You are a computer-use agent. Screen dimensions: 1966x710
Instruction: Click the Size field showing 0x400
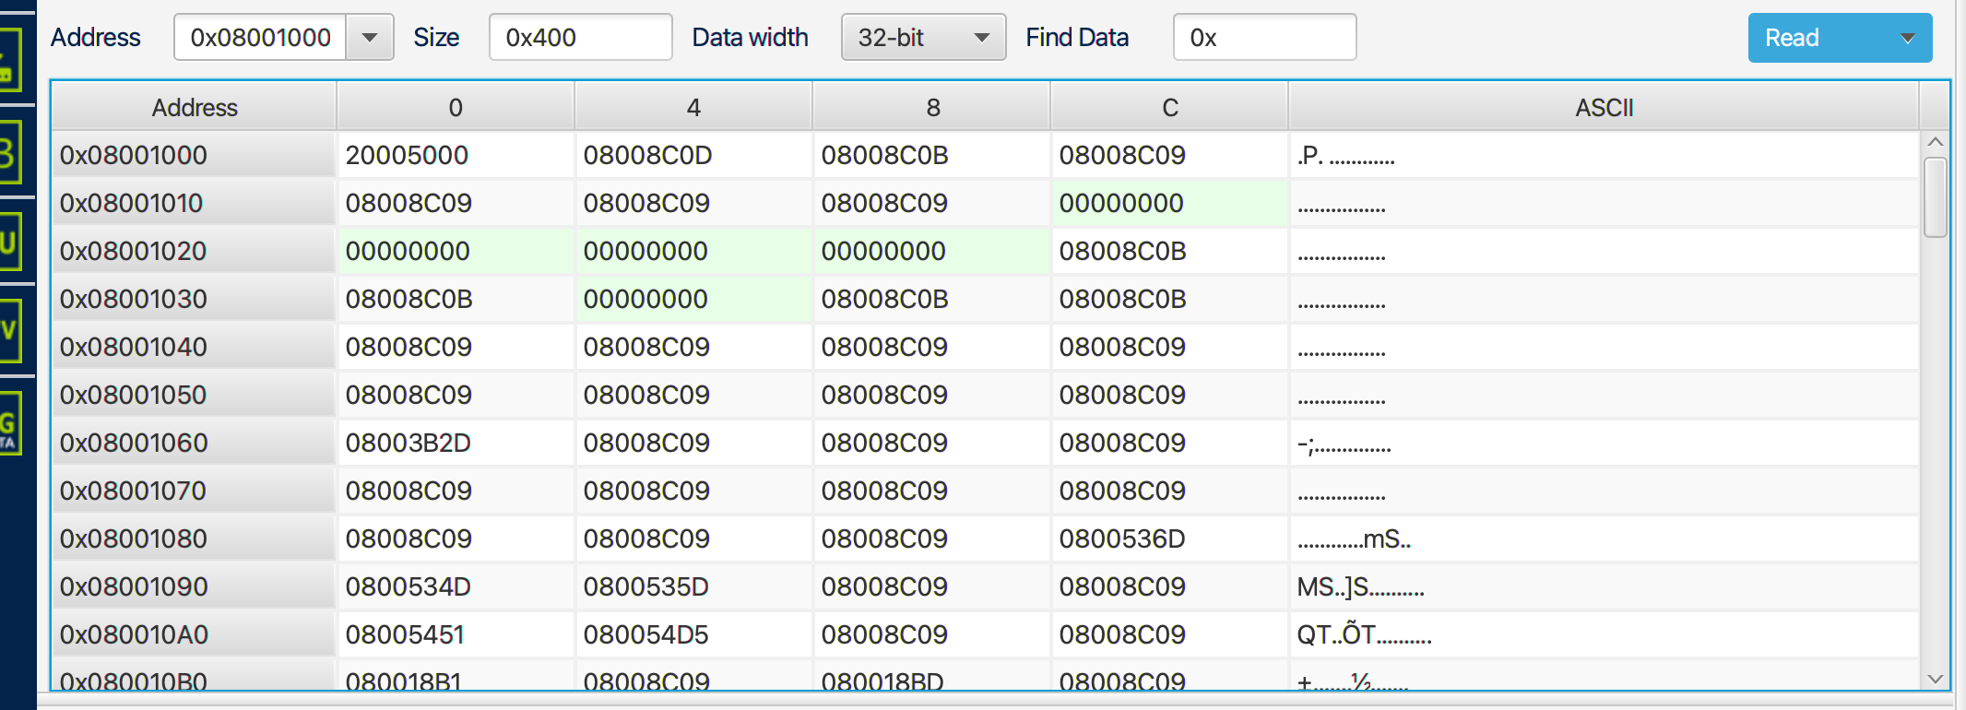point(579,38)
